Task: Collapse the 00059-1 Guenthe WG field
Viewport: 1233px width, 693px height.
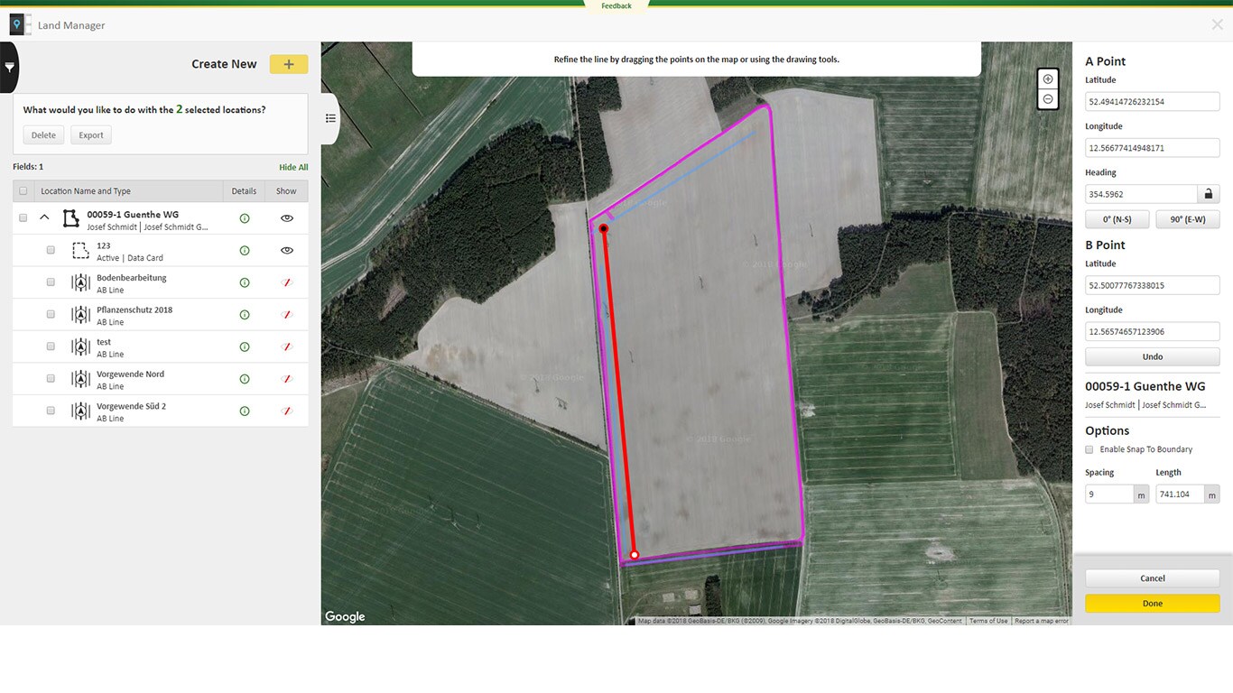Action: (x=44, y=217)
